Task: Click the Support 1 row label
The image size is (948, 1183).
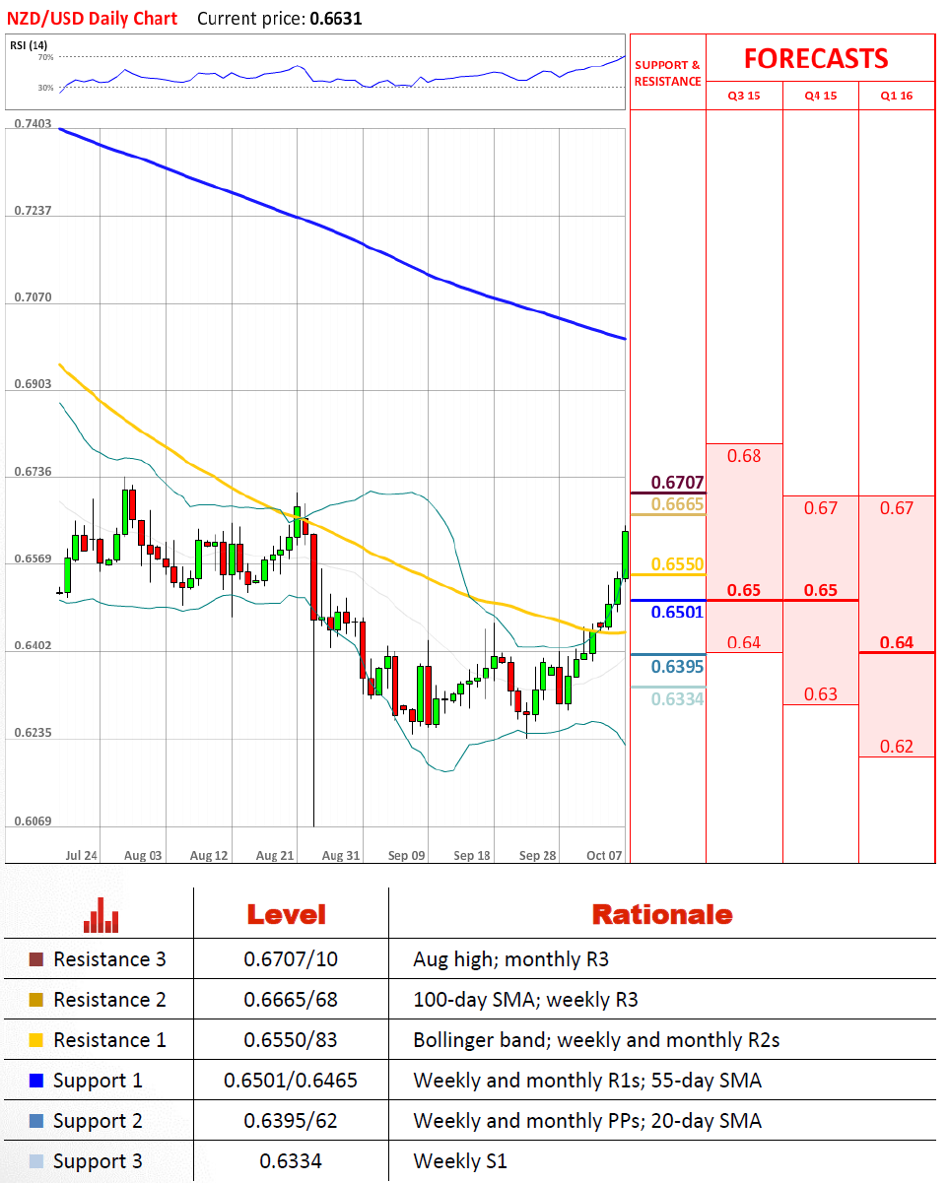Action: [98, 1081]
